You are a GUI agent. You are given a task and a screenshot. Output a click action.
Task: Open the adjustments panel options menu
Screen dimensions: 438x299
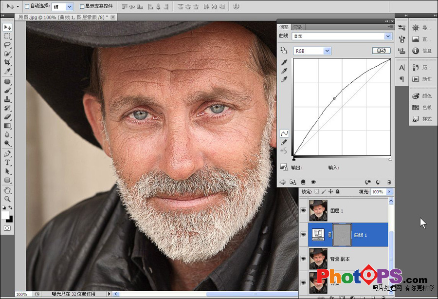[390, 27]
